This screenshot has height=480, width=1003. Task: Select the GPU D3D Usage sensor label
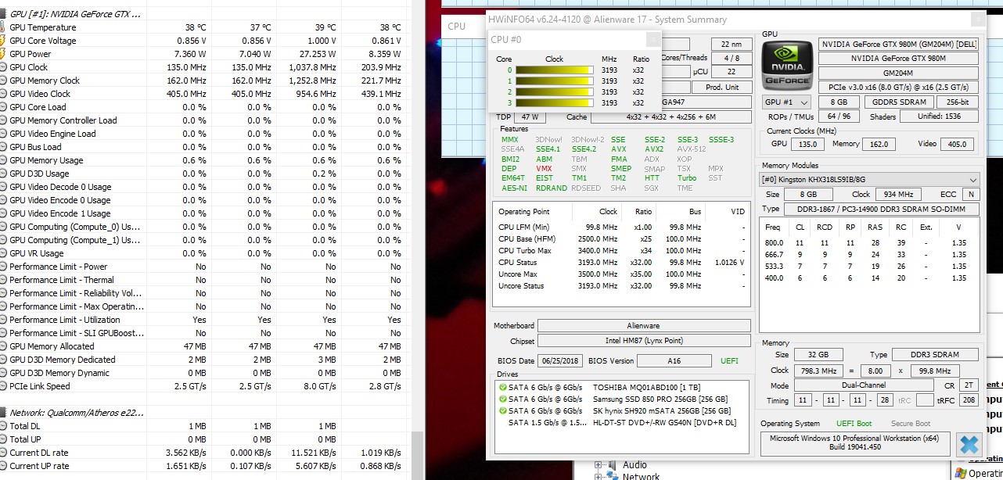(39, 174)
